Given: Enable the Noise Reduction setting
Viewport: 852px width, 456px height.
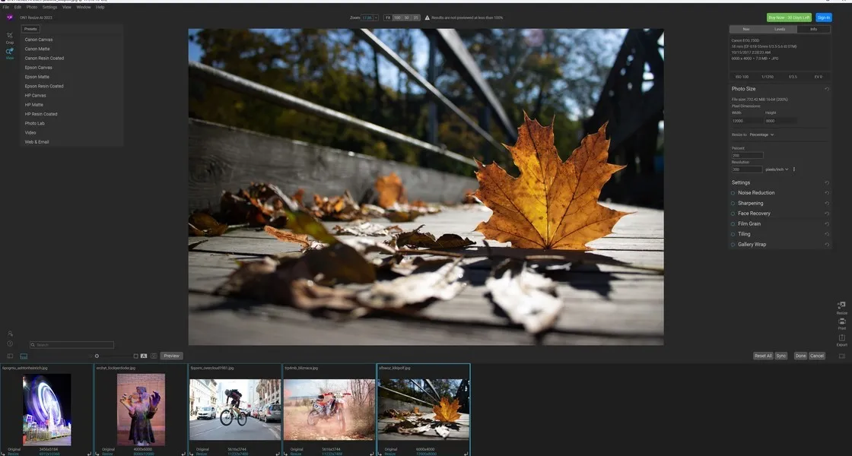Looking at the screenshot, I should pyautogui.click(x=733, y=193).
